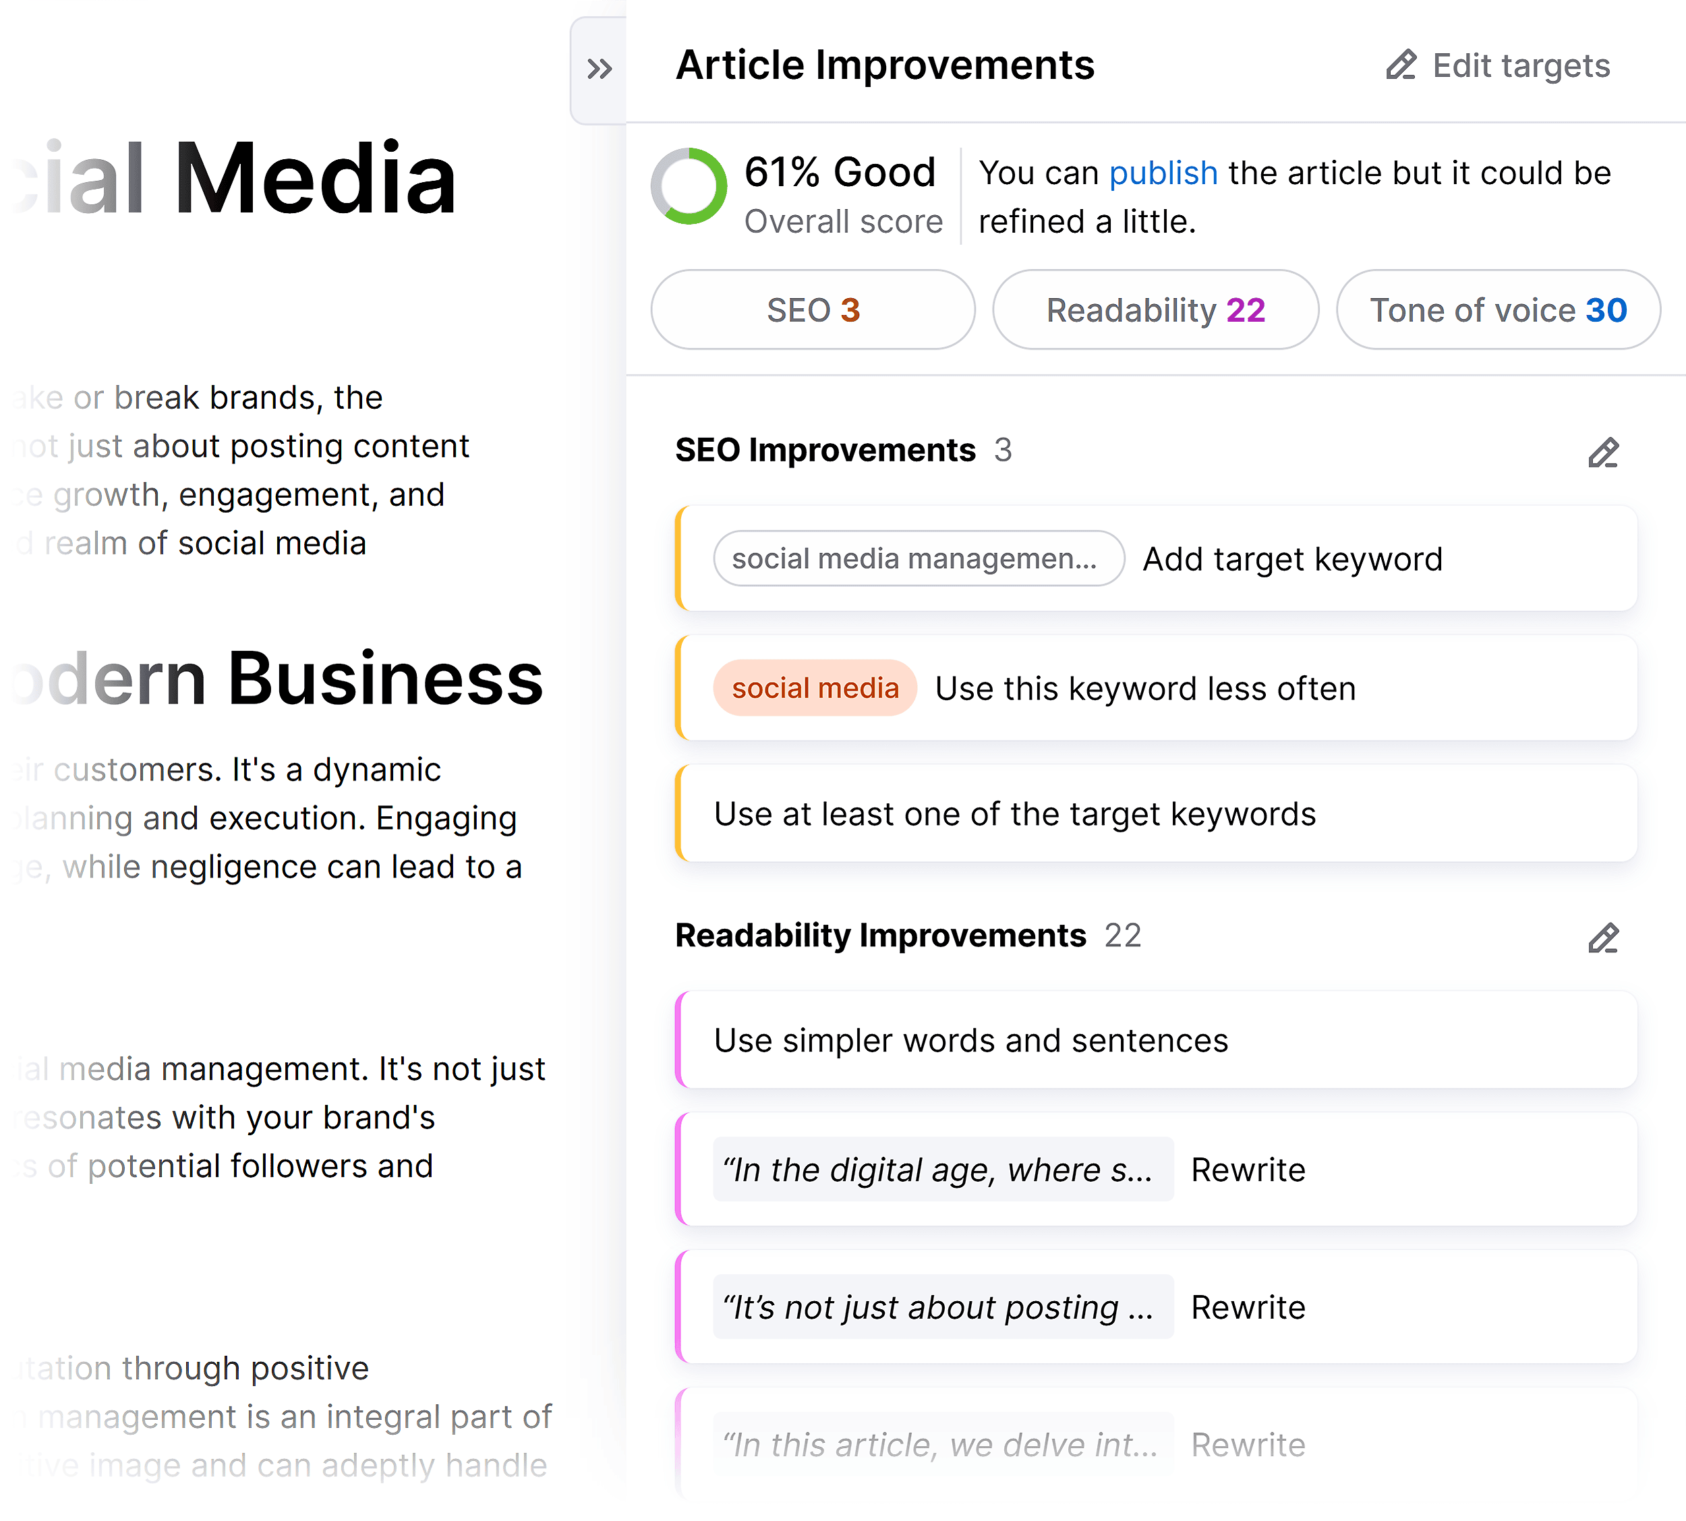Expand the 'It's not just about posting' sentence

click(942, 1307)
